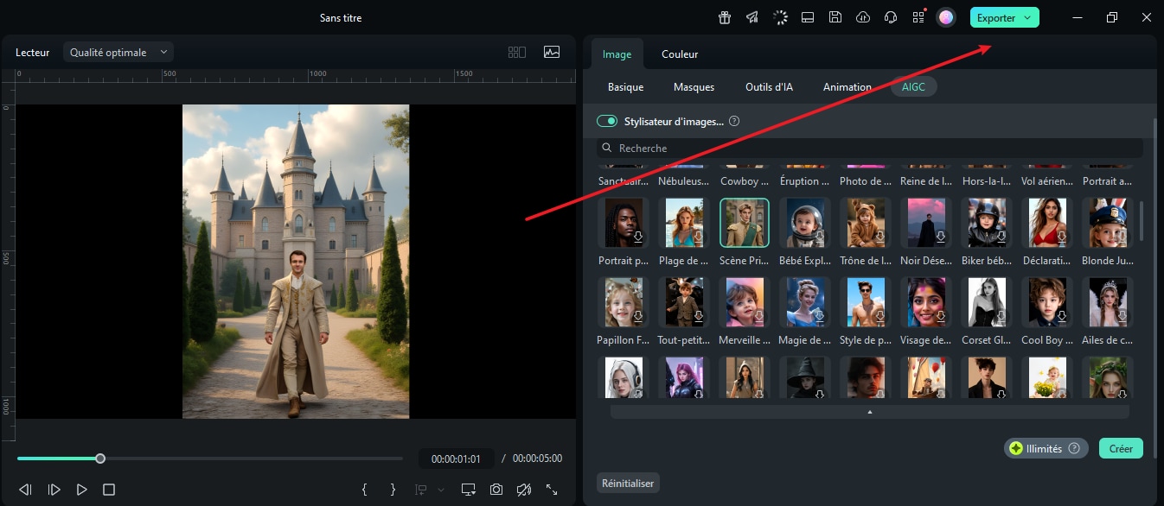Play the preview
Viewport: 1164px width, 506px height.
click(82, 490)
